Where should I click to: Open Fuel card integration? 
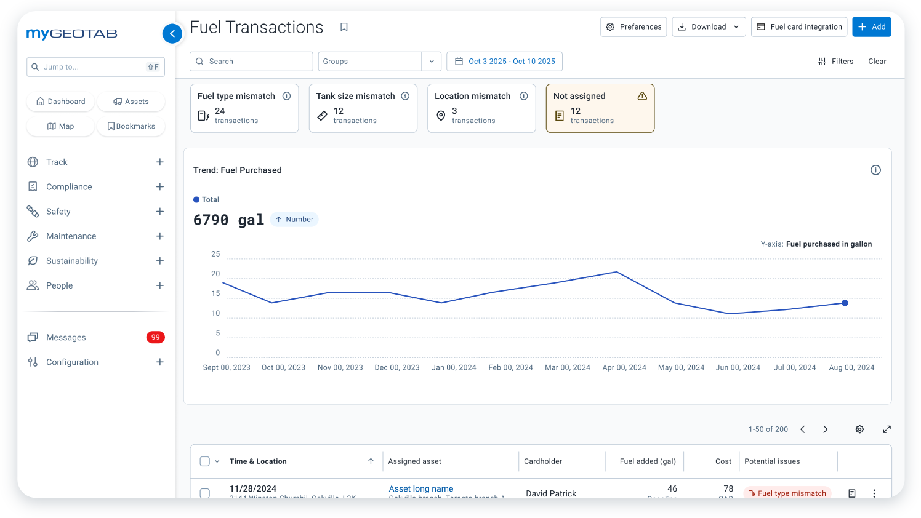tap(799, 27)
